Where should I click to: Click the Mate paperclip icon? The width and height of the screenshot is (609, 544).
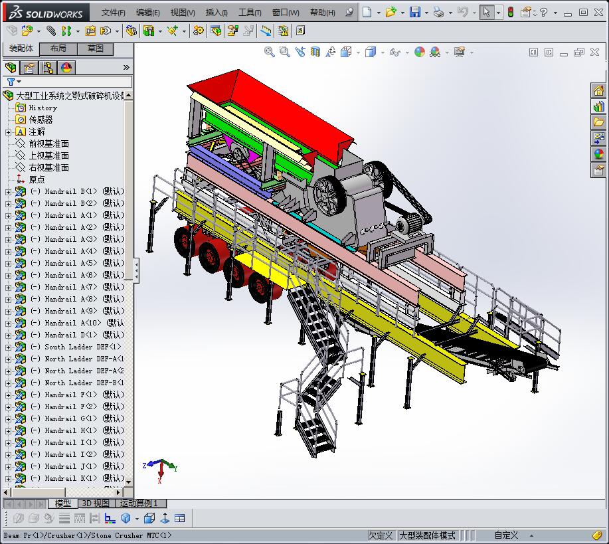click(51, 31)
